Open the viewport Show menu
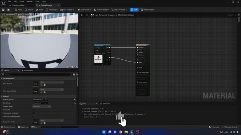Image resolution: width=241 pixels, height=135 pixels. tap(27, 15)
